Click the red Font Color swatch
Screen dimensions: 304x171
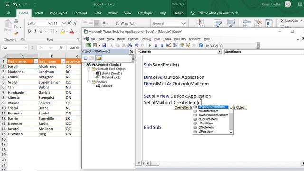pos(72,31)
